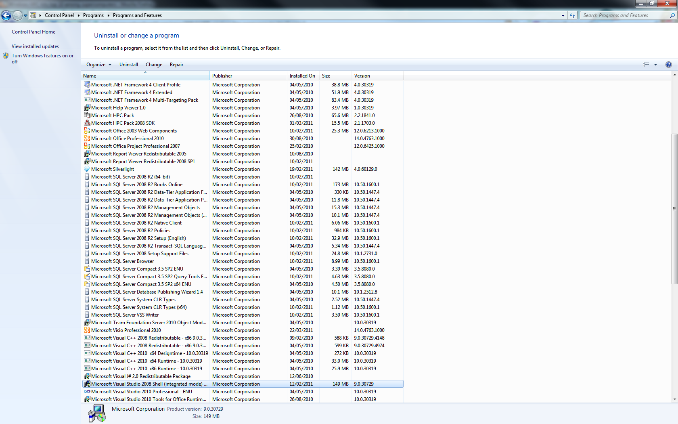Open the view options dropdown arrow
678x424 pixels.
tap(655, 65)
